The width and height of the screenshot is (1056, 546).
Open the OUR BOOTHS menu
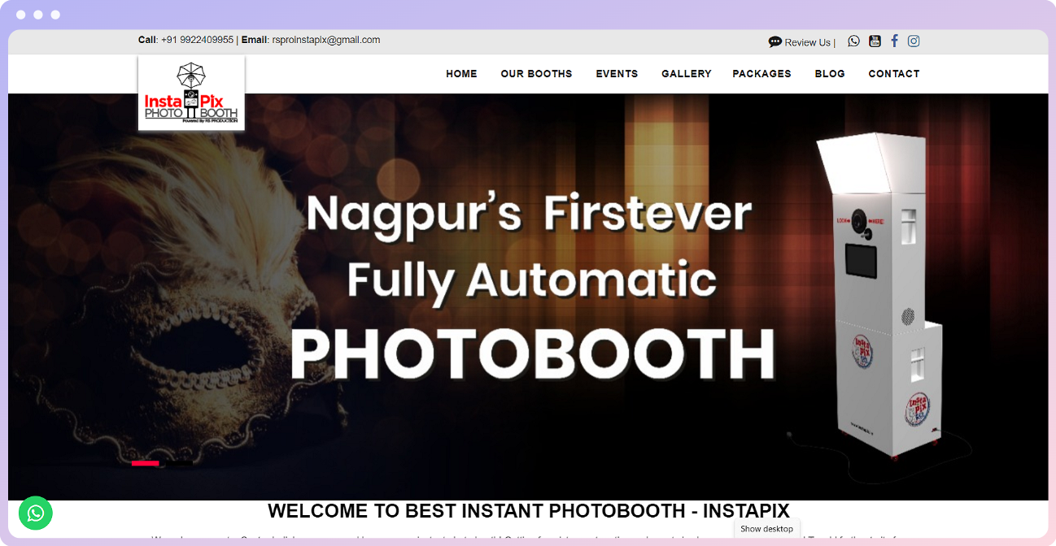click(x=536, y=74)
